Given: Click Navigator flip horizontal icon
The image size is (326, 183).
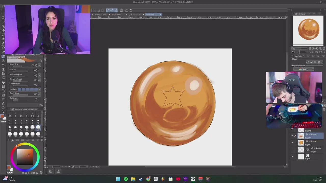Looking at the screenshot, I should click(x=320, y=52).
